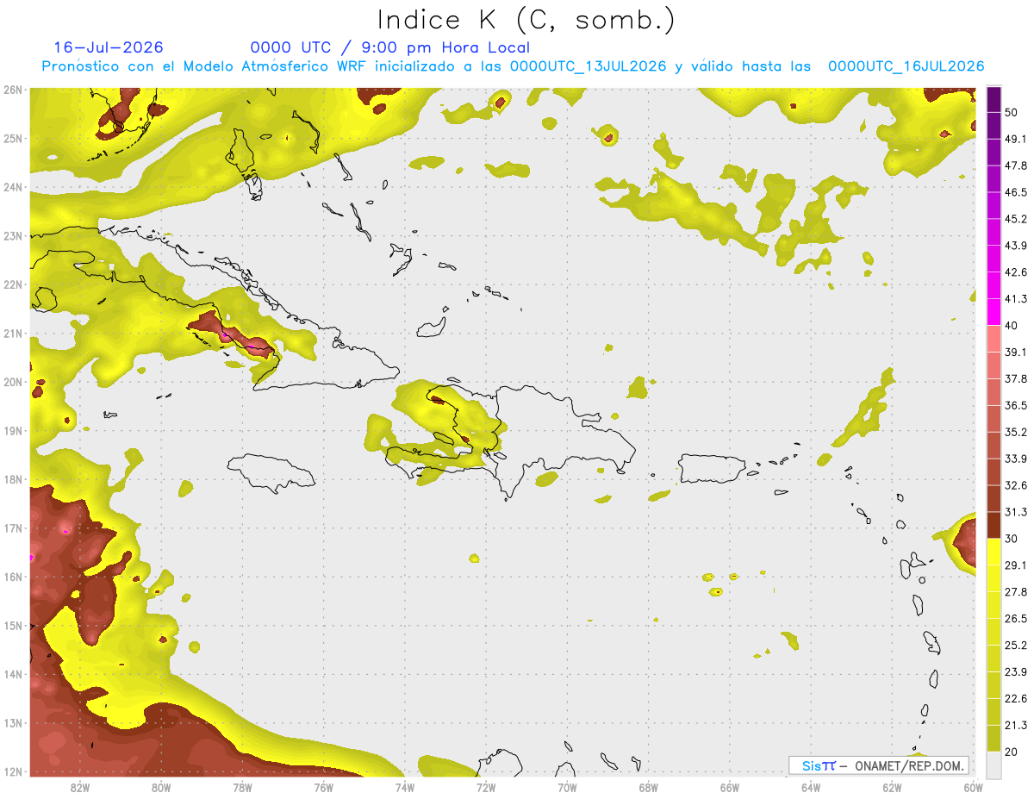
Task: Click colorbar value "41.3"
Action: tap(1016, 299)
